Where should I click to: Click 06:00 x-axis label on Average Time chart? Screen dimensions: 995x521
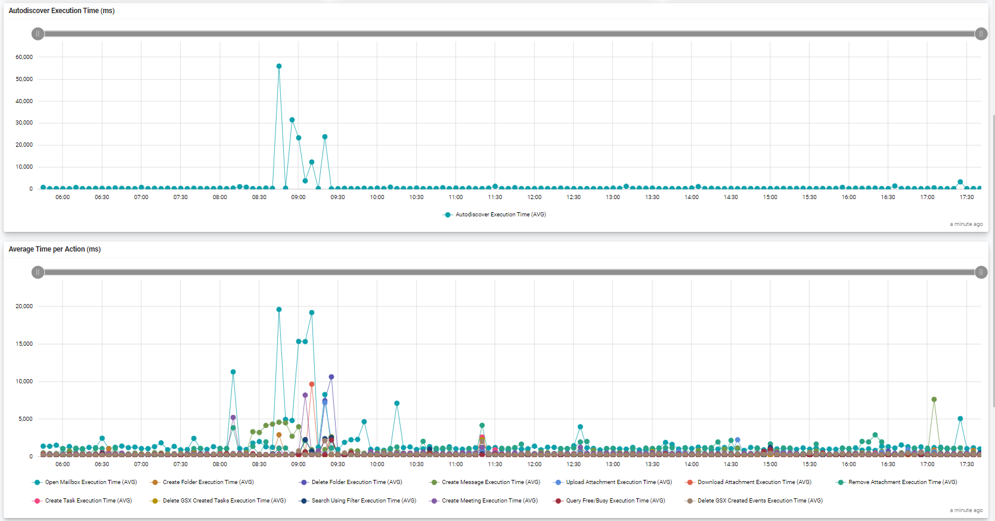(x=63, y=464)
